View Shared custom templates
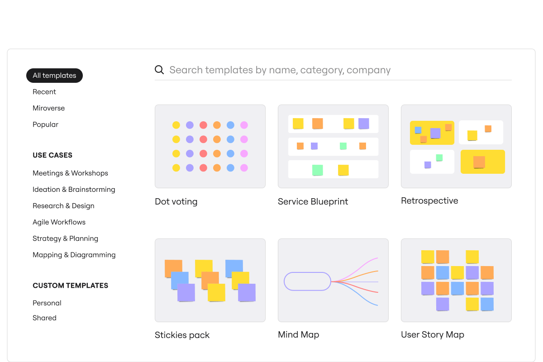Viewport: 543px width, 362px height. [44, 318]
